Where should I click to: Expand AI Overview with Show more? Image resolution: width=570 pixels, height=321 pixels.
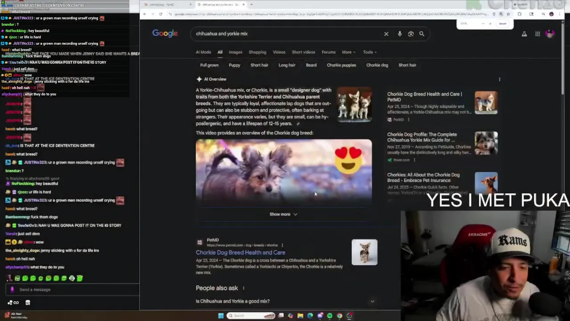click(283, 214)
